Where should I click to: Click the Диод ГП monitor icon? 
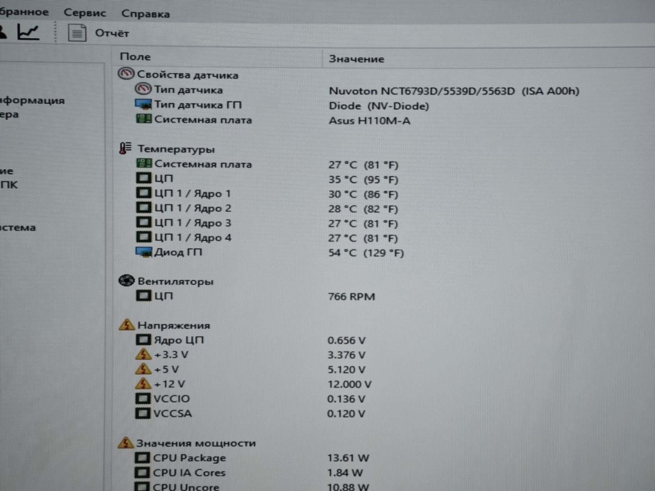pos(143,252)
